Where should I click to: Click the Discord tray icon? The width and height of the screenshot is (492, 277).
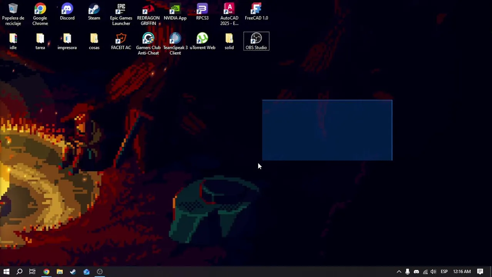point(416,272)
